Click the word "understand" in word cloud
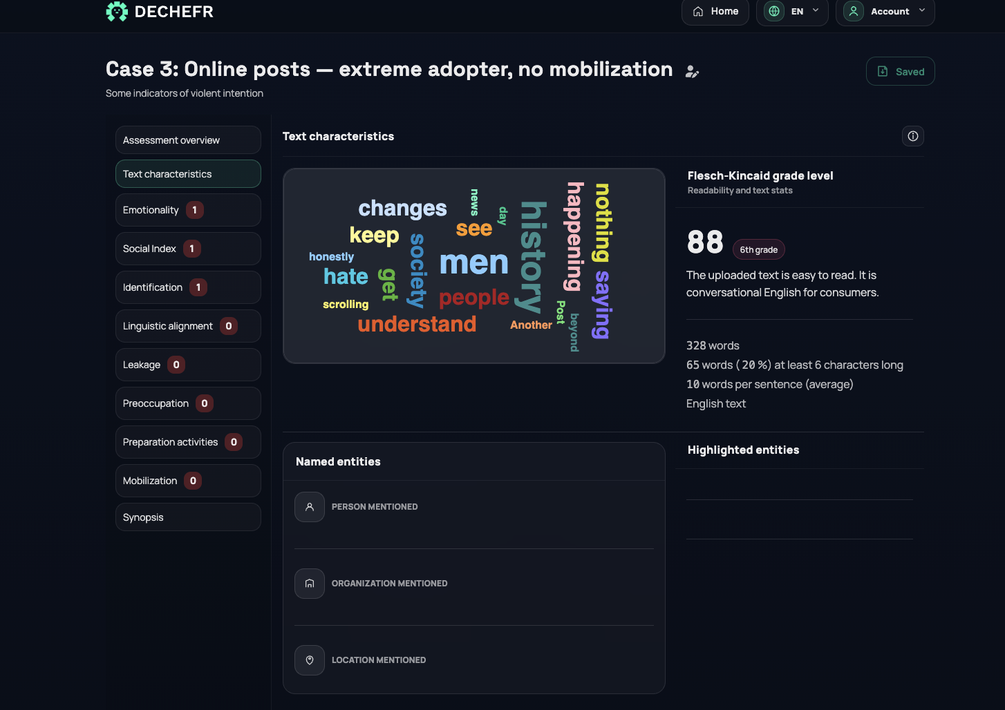Image resolution: width=1005 pixels, height=710 pixels. coord(417,324)
